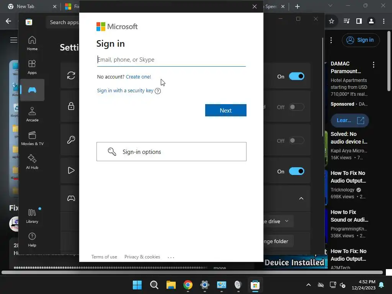Enable the Off toggle beside key row

point(297,140)
